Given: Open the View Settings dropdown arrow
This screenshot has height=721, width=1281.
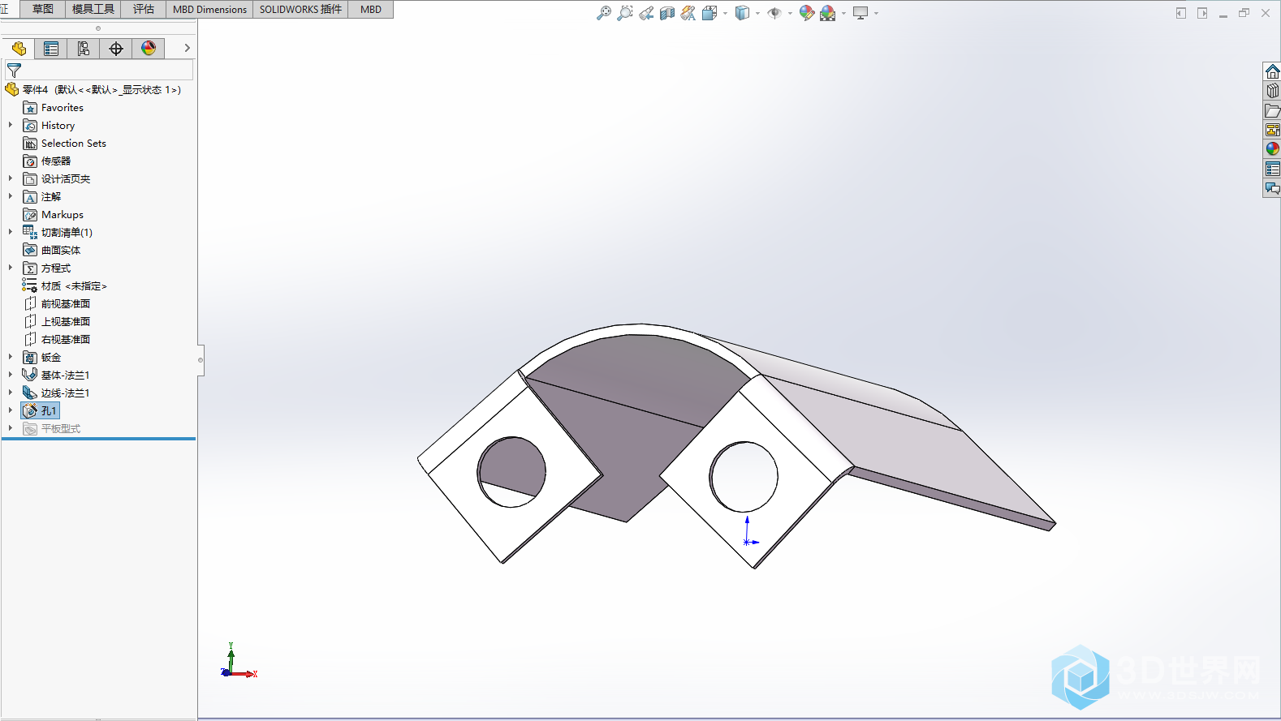Looking at the screenshot, I should pyautogui.click(x=876, y=13).
